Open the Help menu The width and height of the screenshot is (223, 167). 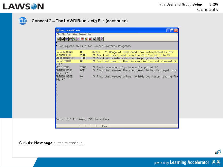pos(89,34)
